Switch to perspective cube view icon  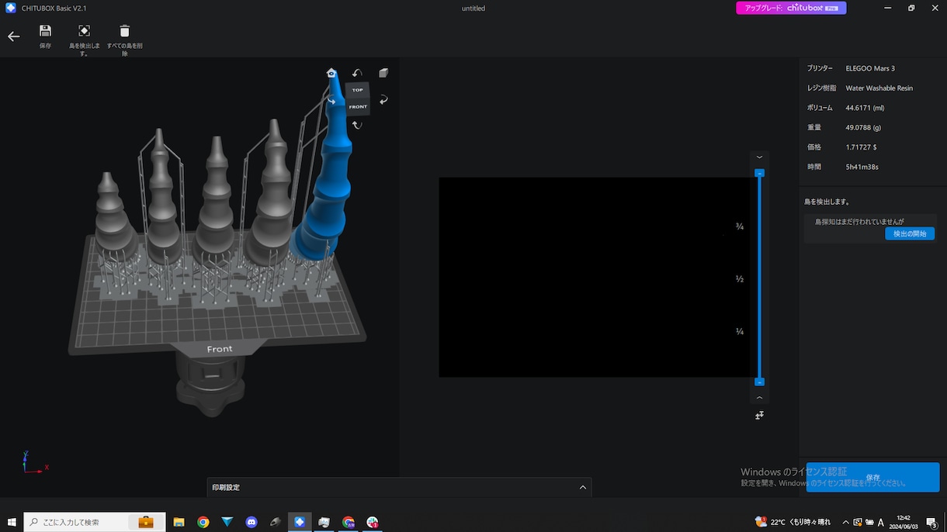click(x=383, y=73)
